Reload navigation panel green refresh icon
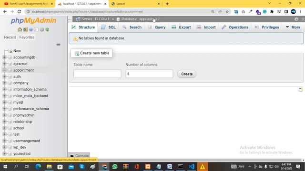This screenshot has width=305, height=171. pyautogui.click(x=47, y=29)
